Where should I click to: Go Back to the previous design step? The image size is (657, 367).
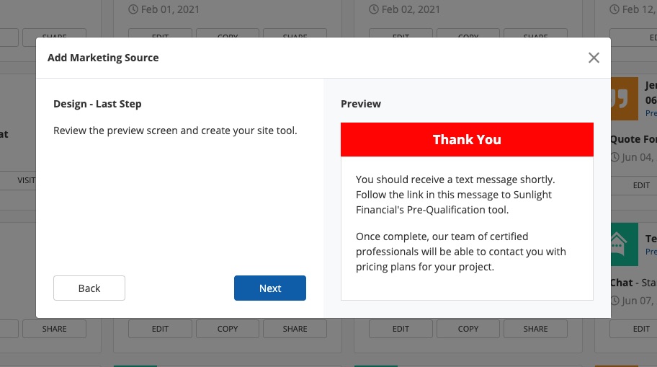pos(89,288)
